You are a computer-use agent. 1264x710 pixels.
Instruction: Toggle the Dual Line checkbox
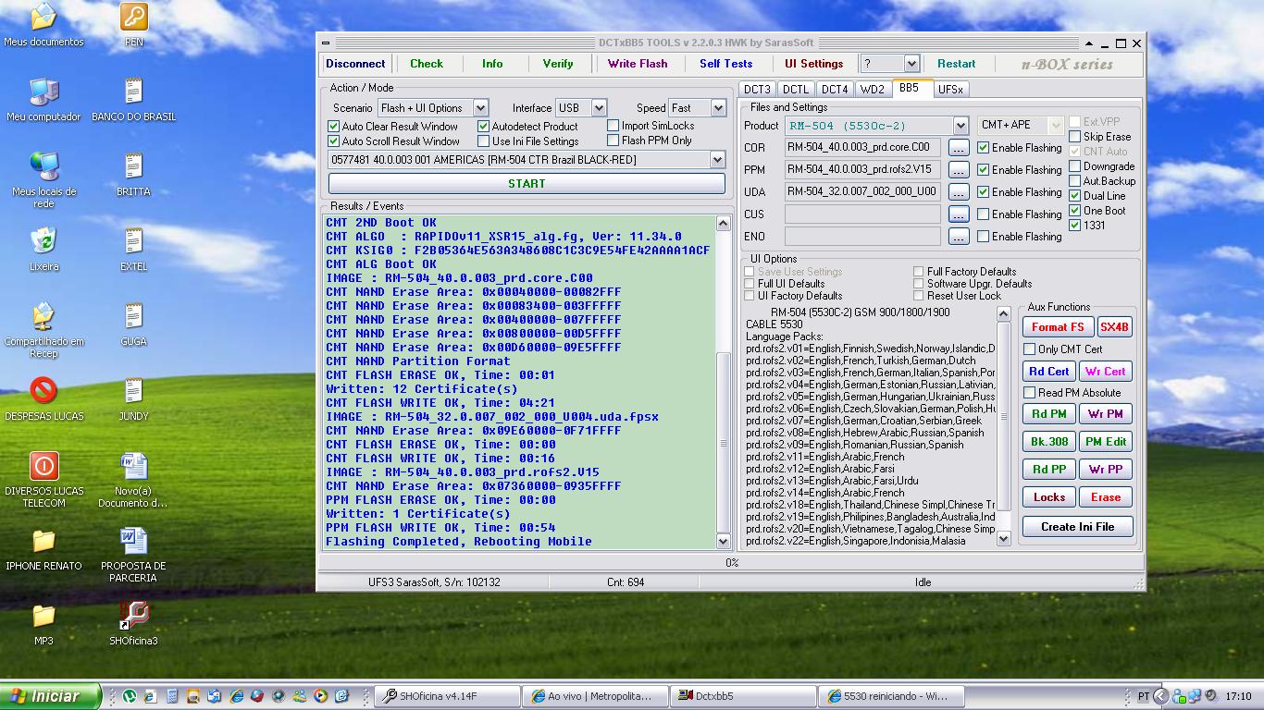point(1075,196)
